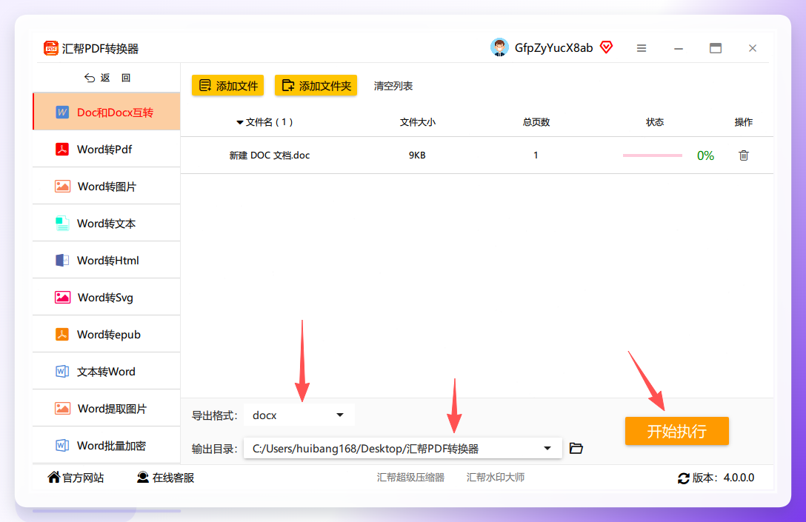Click the 汇帮PDF转换器 app logo icon
806x522 pixels.
coord(51,48)
